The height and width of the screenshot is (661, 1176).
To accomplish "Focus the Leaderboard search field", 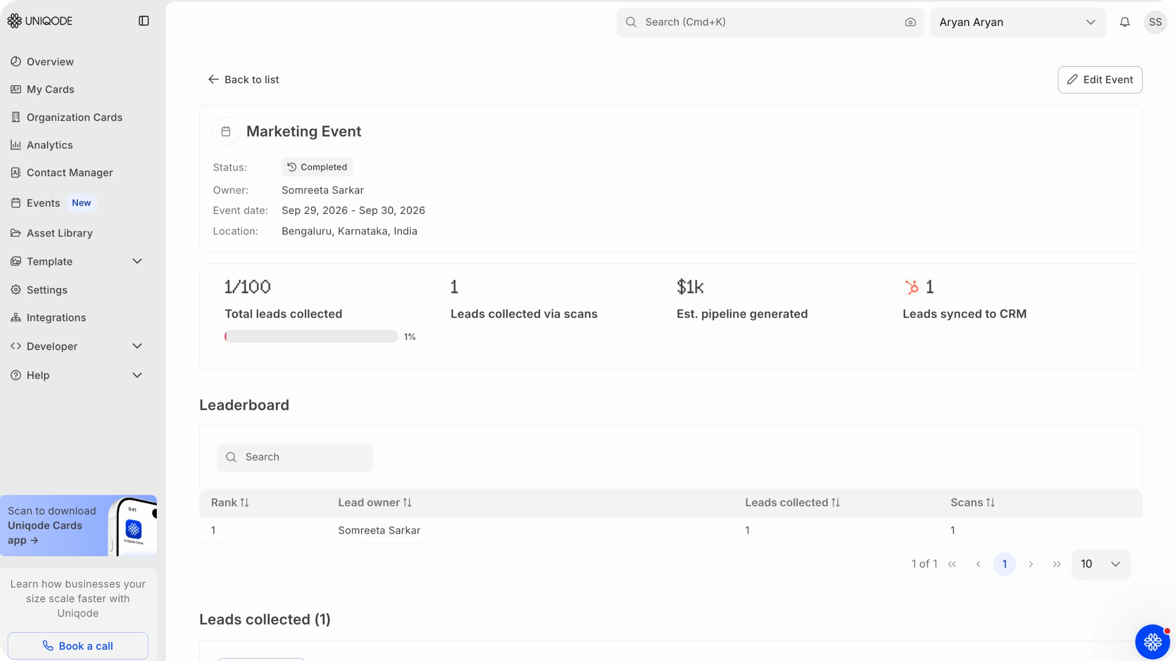I will (295, 457).
